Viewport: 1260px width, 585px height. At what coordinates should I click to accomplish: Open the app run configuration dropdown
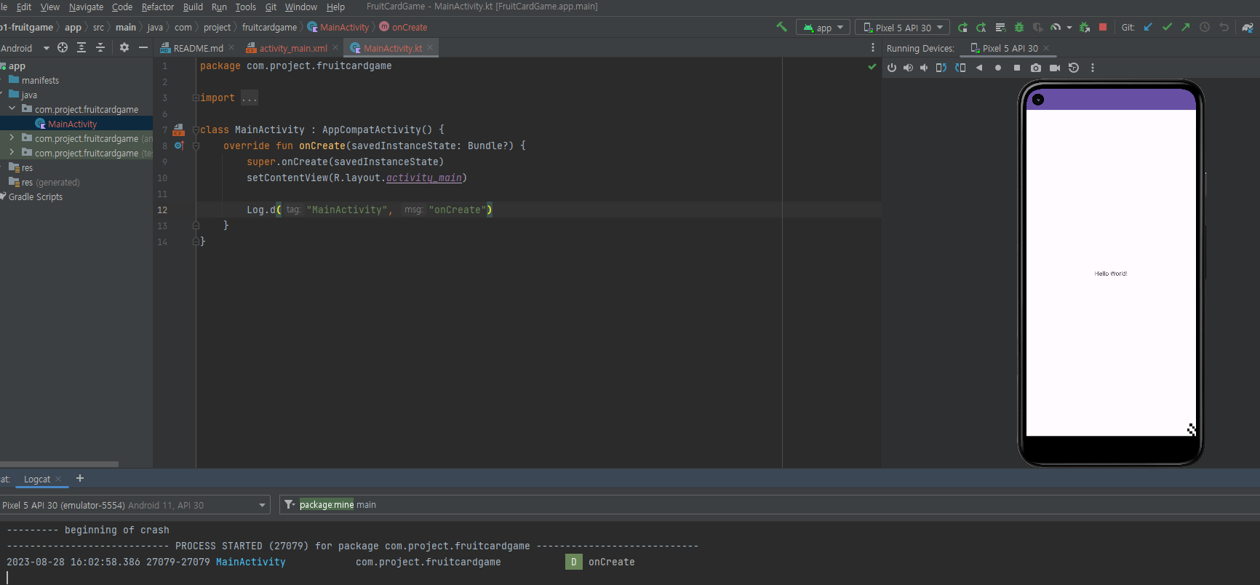tap(824, 28)
